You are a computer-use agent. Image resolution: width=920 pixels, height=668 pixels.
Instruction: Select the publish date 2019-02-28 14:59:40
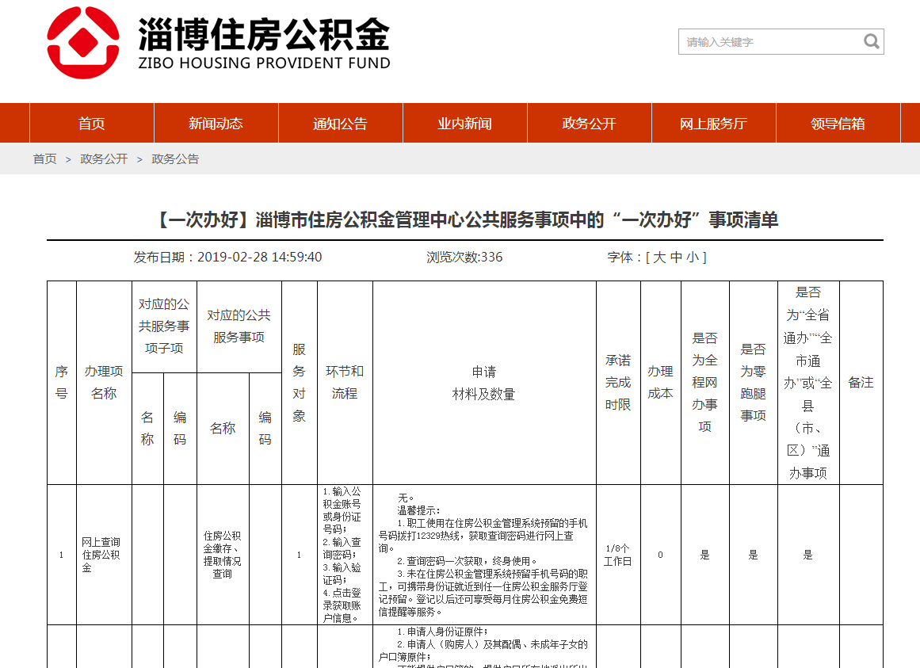point(259,257)
